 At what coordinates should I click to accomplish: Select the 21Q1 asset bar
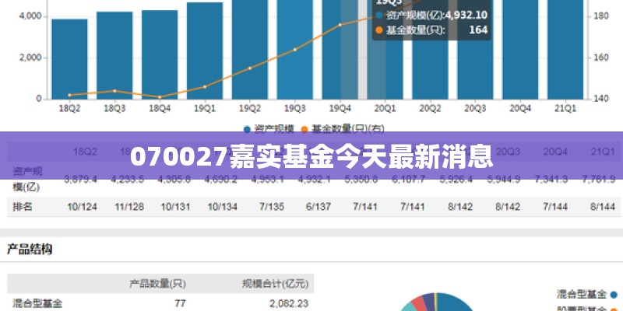point(565,50)
